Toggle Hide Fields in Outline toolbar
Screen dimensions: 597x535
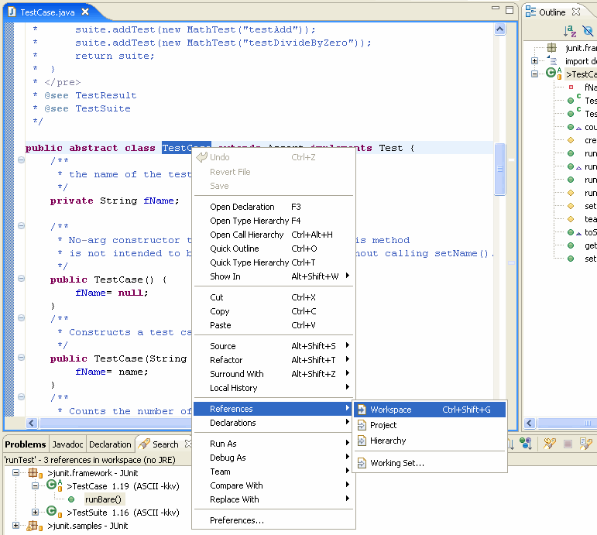coord(588,31)
